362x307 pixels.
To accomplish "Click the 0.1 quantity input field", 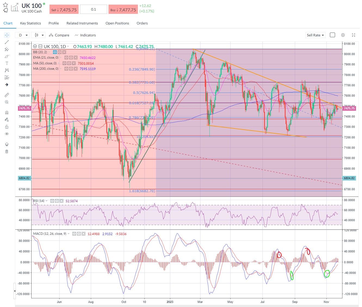I will point(93,9).
